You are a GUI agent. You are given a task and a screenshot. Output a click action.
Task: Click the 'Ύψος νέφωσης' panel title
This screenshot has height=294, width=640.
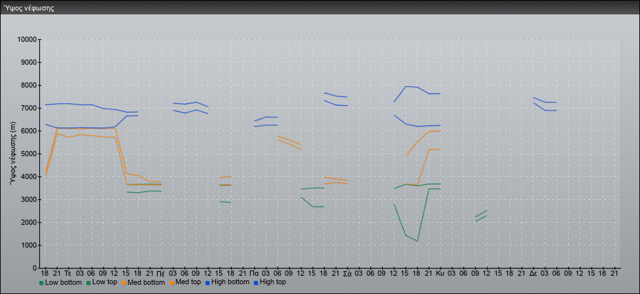click(x=29, y=8)
